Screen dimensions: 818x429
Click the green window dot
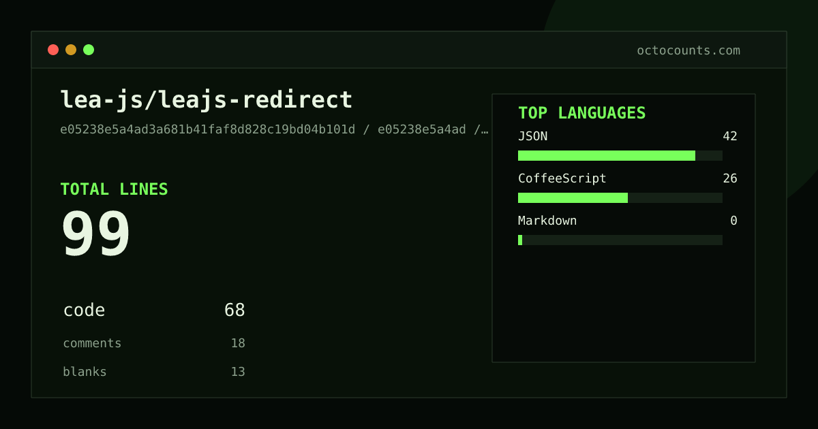click(89, 50)
